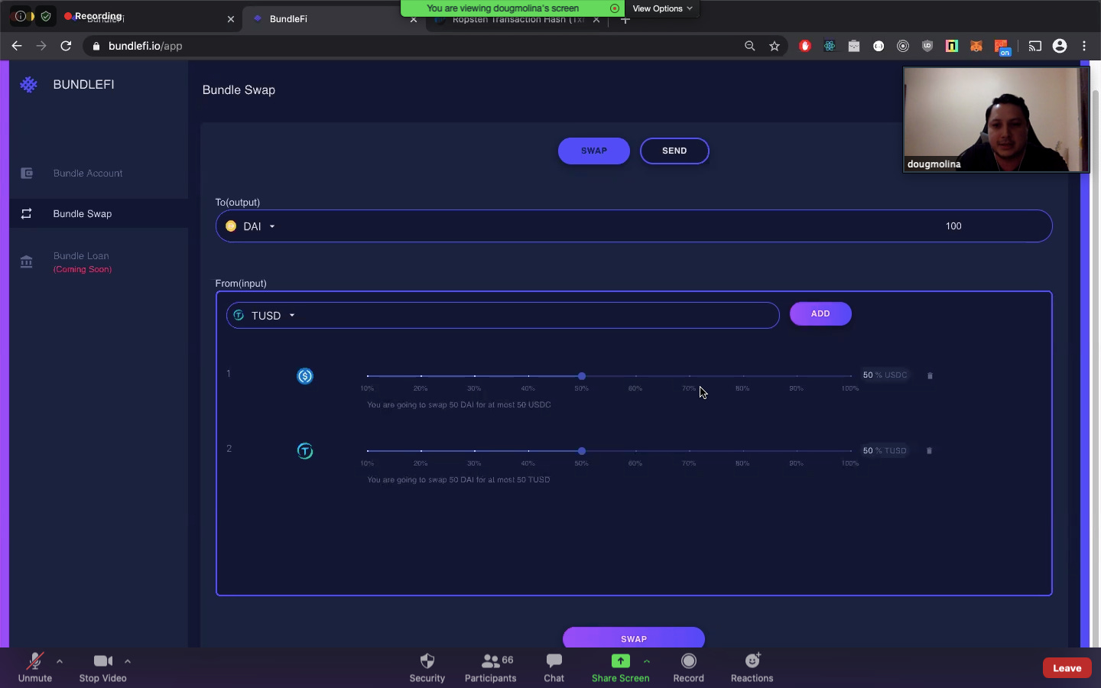Edit the output amount field showing 100

(x=953, y=226)
